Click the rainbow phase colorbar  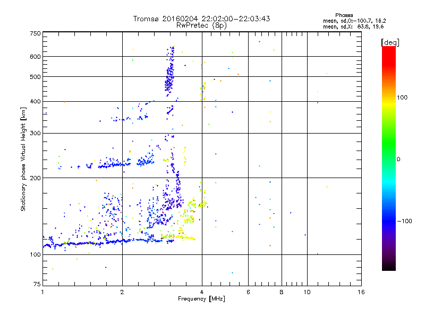tap(389, 158)
